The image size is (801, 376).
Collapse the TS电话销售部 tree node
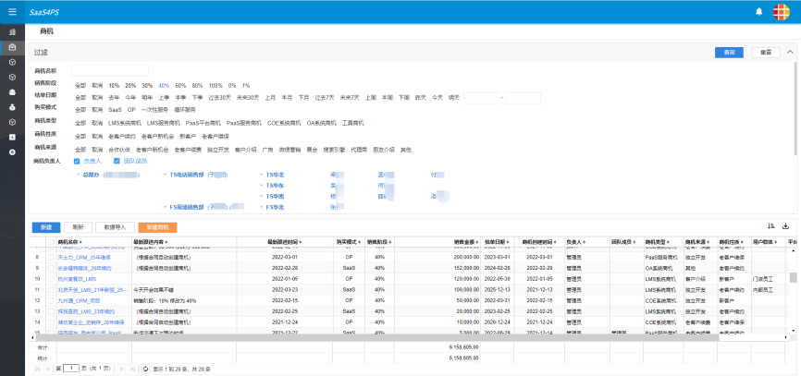pos(165,175)
